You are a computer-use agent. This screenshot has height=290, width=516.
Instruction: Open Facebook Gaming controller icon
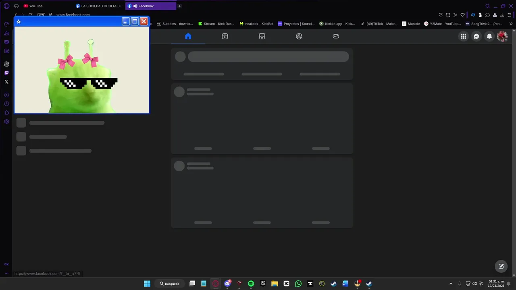(336, 36)
